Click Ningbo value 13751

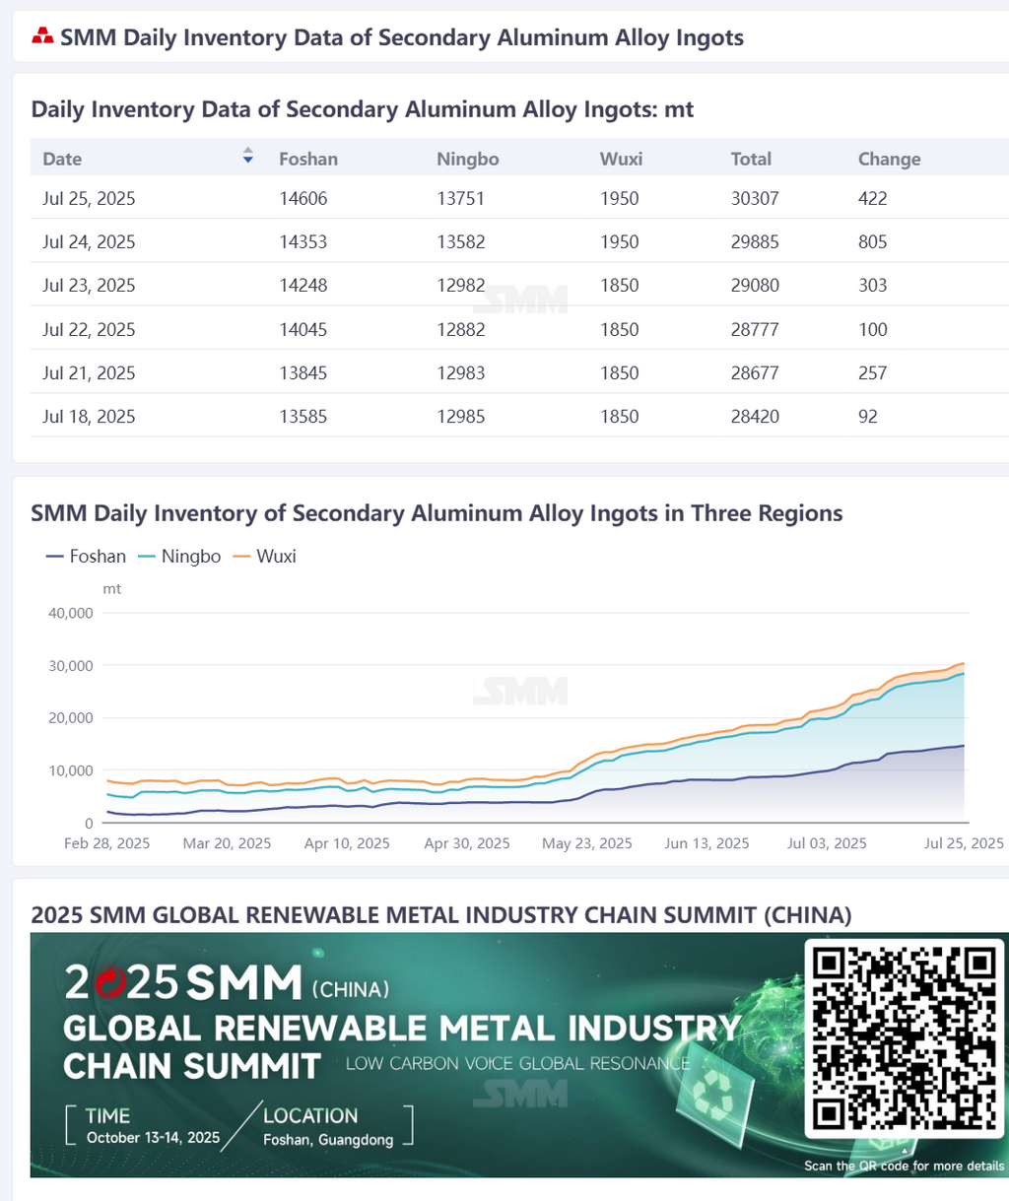pos(461,198)
